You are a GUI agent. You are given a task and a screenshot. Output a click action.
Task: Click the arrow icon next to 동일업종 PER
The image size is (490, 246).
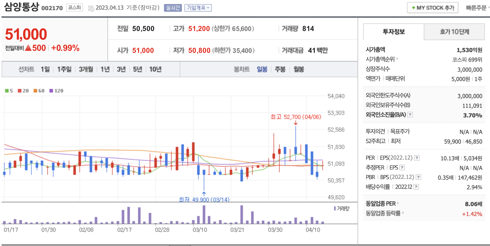point(398,203)
